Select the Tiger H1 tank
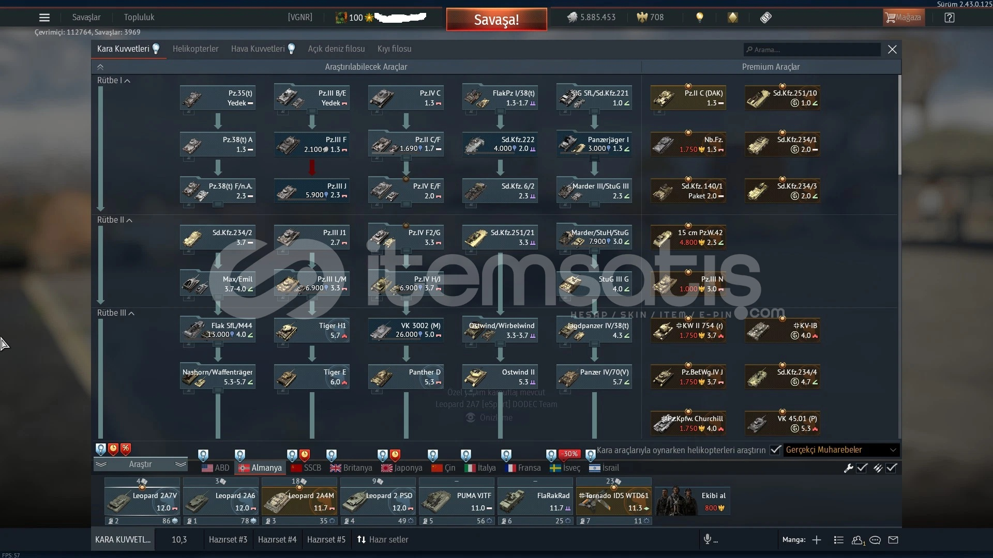The height and width of the screenshot is (558, 993). click(312, 331)
